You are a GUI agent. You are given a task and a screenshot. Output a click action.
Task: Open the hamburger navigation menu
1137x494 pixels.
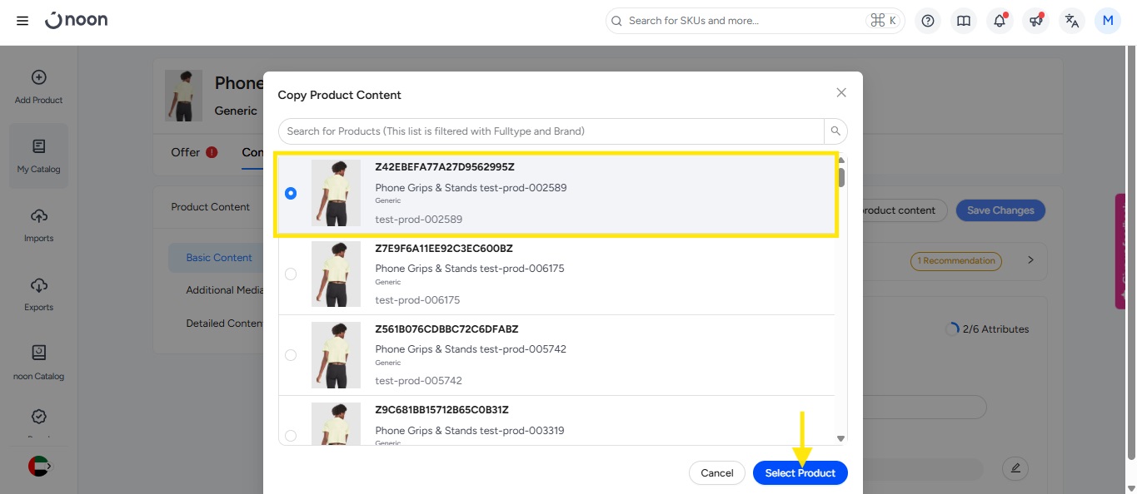22,21
